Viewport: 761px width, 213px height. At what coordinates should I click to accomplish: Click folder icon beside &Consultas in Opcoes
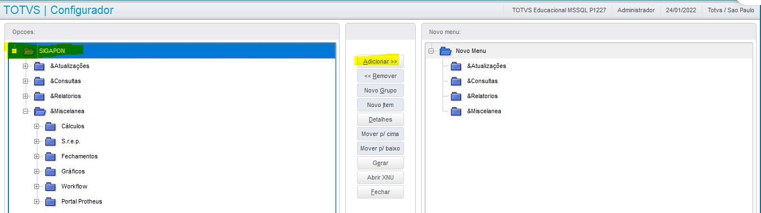pos(39,81)
